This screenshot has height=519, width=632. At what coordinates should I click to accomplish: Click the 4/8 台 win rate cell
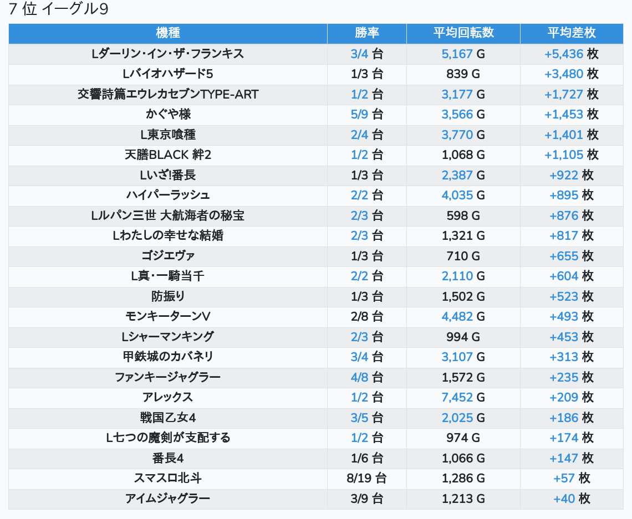click(x=367, y=377)
